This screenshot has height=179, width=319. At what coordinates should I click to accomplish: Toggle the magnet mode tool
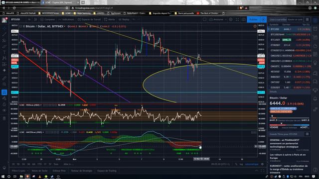4,92
